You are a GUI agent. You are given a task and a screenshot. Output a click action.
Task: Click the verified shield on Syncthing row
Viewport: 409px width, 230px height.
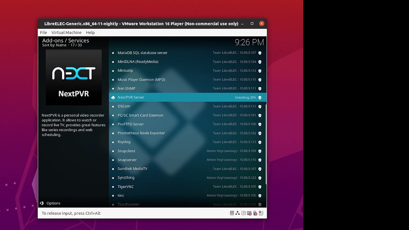point(260,178)
